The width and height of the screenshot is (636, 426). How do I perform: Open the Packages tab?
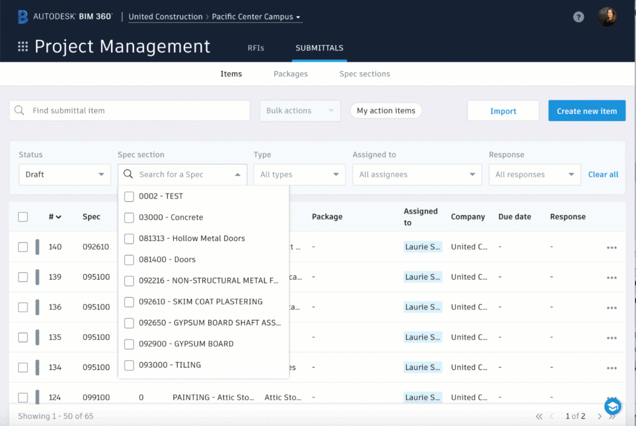click(x=290, y=74)
